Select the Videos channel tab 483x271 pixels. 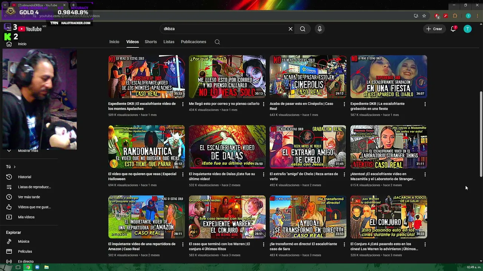[132, 42]
